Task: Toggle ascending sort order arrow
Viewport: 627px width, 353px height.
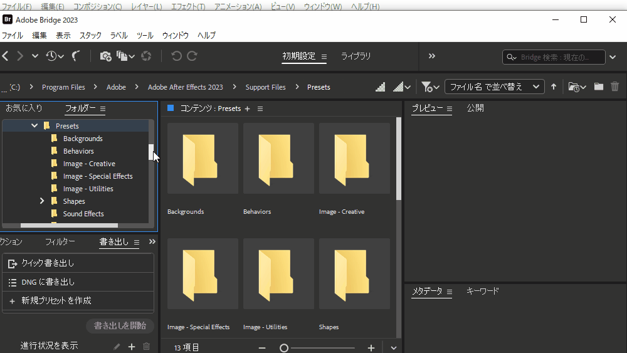Action: (x=554, y=87)
